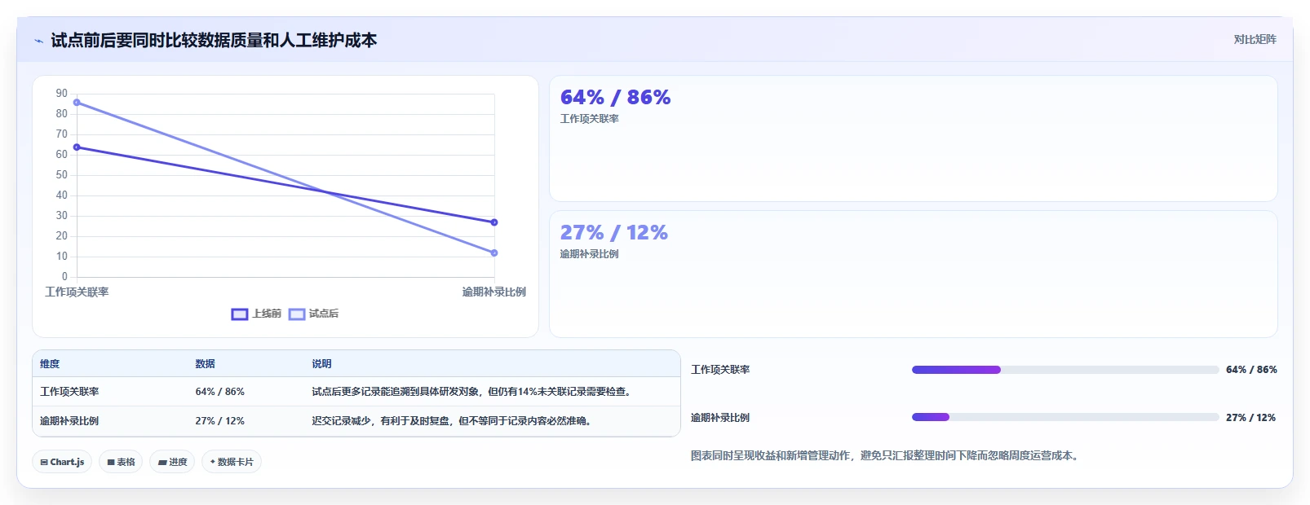The image size is (1310, 505).
Task: Click the 维度 table column header
Action: [x=50, y=364]
